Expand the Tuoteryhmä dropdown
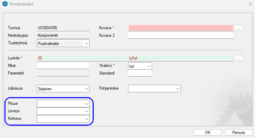255x138 pixels. pyautogui.click(x=86, y=43)
